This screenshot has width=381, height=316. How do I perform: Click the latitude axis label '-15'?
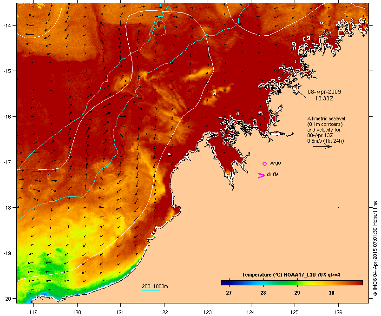tap(7, 71)
